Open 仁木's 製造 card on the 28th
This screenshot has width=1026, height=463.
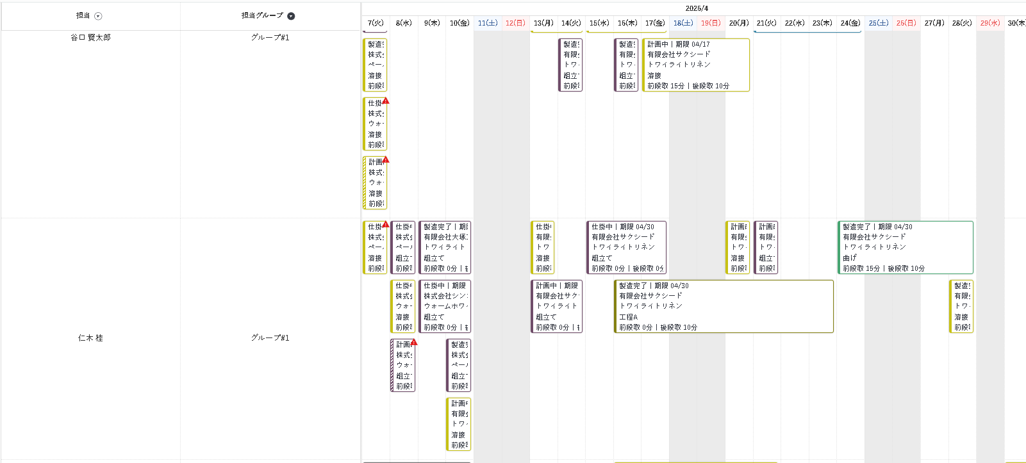pos(961,306)
